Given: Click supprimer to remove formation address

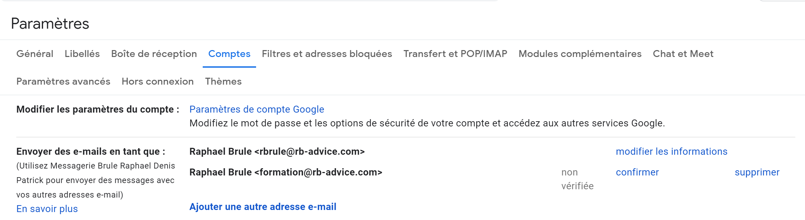Looking at the screenshot, I should coord(757,172).
